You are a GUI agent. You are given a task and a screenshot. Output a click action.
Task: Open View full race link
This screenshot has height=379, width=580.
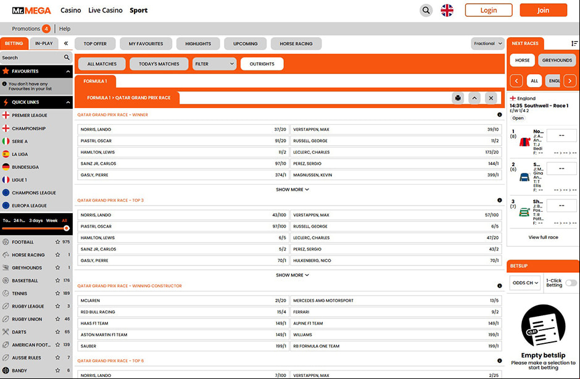pyautogui.click(x=543, y=237)
